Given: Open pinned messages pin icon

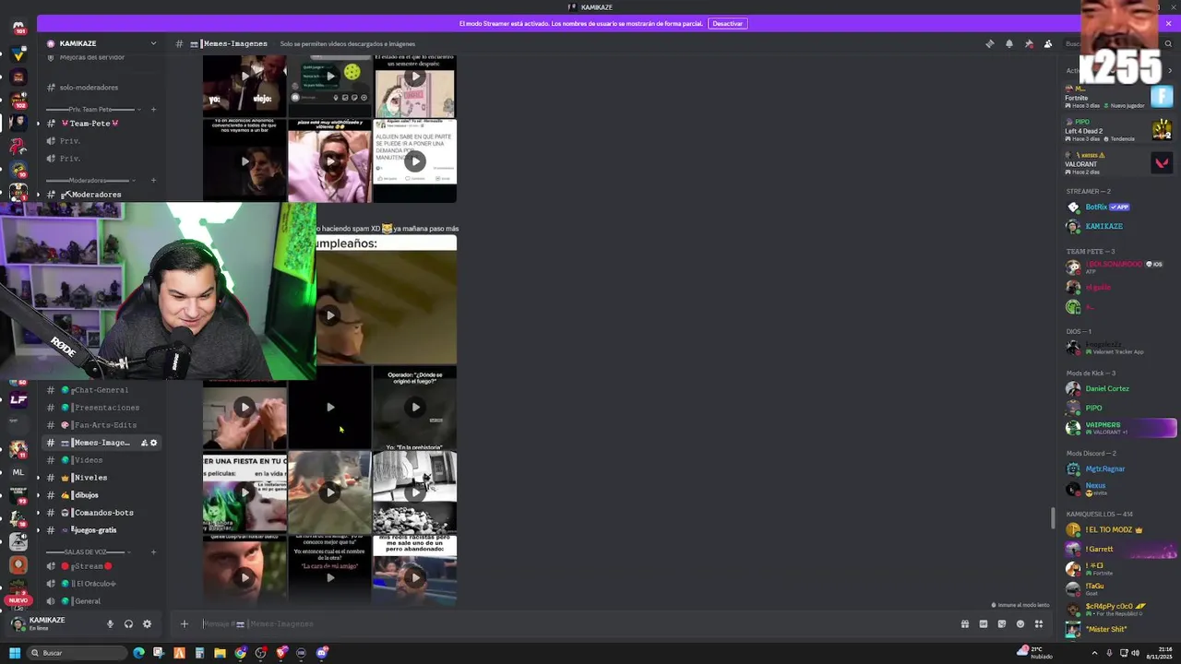Looking at the screenshot, I should tap(1029, 43).
